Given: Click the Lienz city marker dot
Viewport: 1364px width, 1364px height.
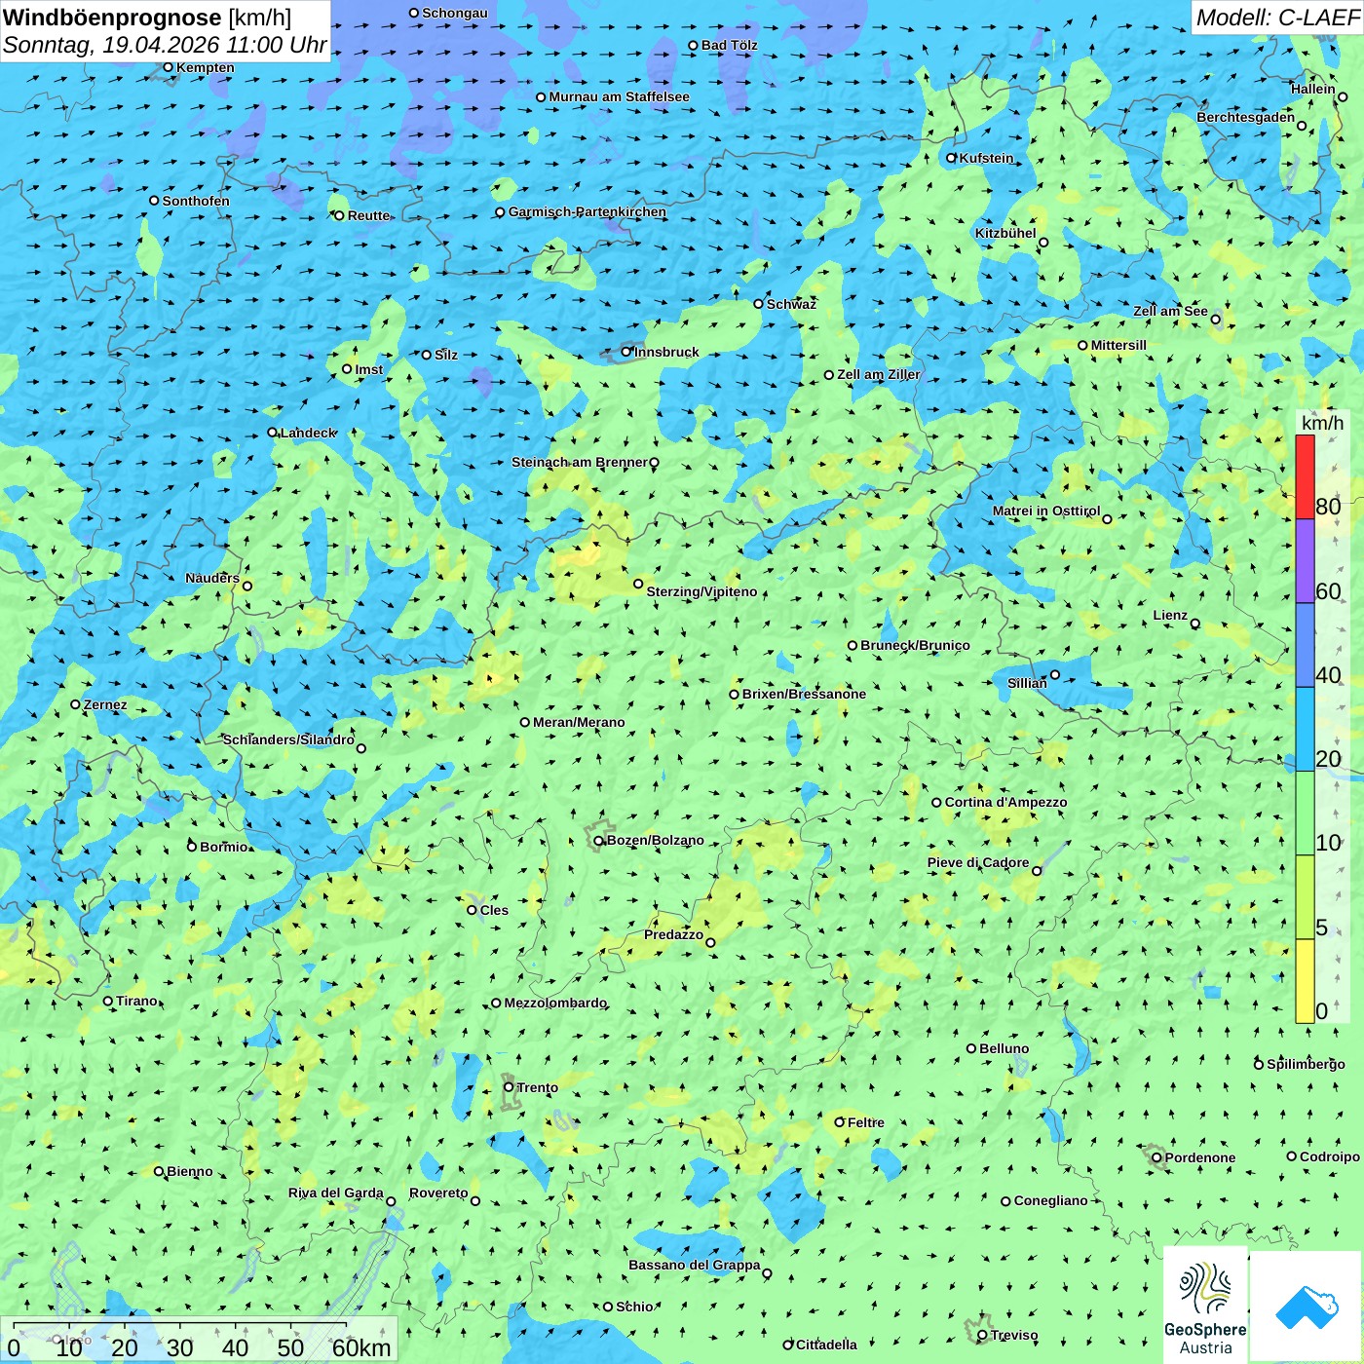Looking at the screenshot, I should point(1195,624).
